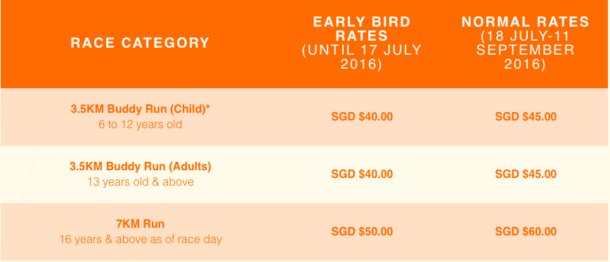Image resolution: width=610 pixels, height=262 pixels.
Task: Click the 6 to 12 years old text
Action: pos(140,125)
